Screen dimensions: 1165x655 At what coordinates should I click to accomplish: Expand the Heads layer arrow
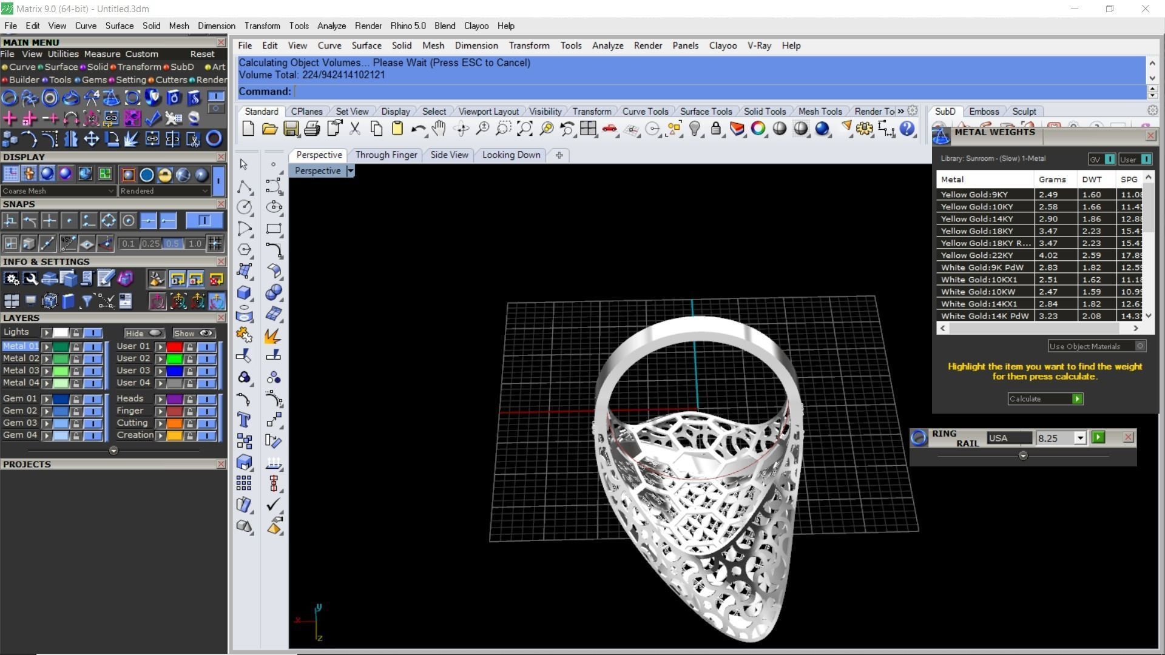point(160,399)
